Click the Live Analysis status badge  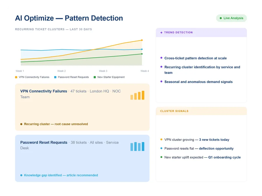coord(231,18)
